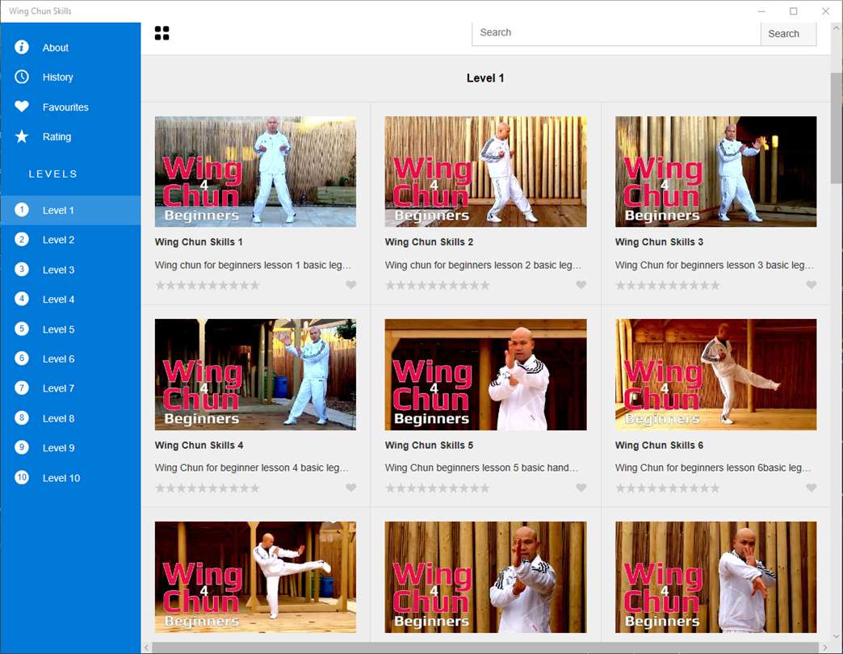The height and width of the screenshot is (654, 843).
Task: Favourite Wing Chun Skills 4 with heart
Action: [x=351, y=488]
